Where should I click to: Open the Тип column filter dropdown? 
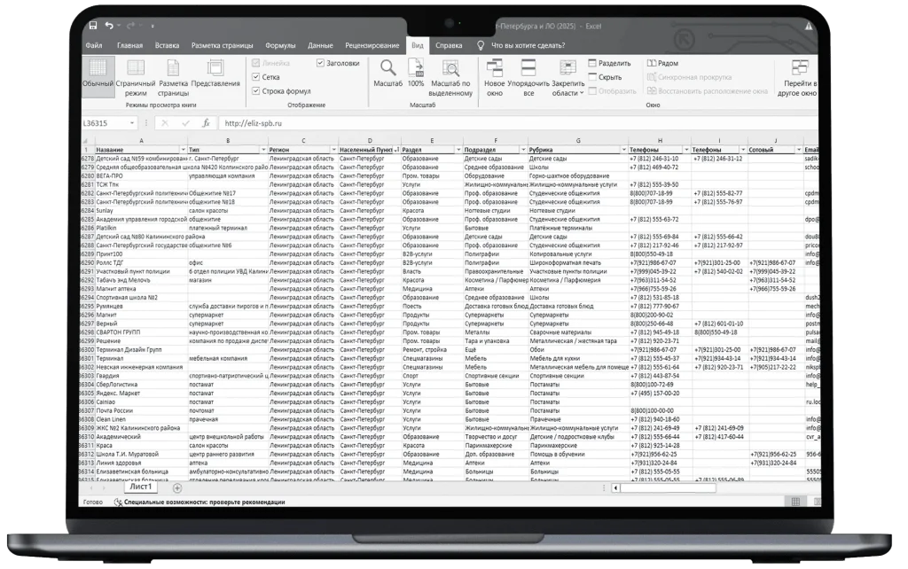click(x=263, y=150)
